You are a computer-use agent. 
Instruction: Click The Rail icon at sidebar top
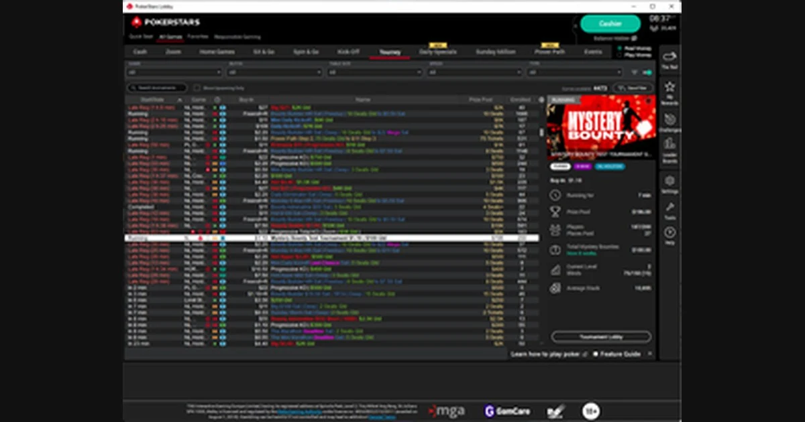(669, 59)
